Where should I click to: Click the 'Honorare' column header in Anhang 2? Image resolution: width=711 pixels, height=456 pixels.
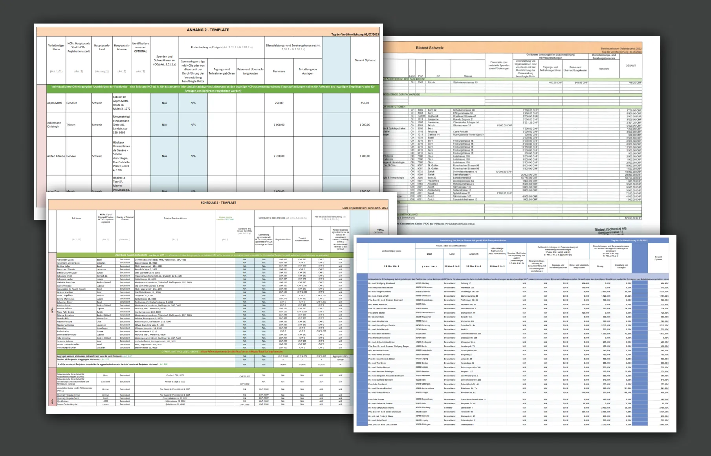coord(279,71)
